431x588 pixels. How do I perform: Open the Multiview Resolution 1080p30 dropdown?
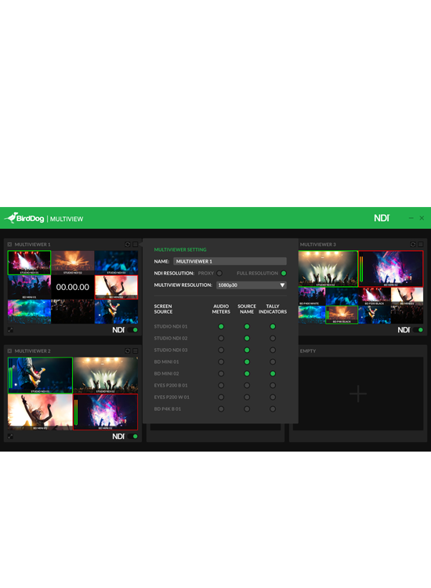tap(251, 285)
